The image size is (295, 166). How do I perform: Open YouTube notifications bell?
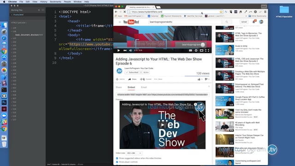(x=254, y=22)
